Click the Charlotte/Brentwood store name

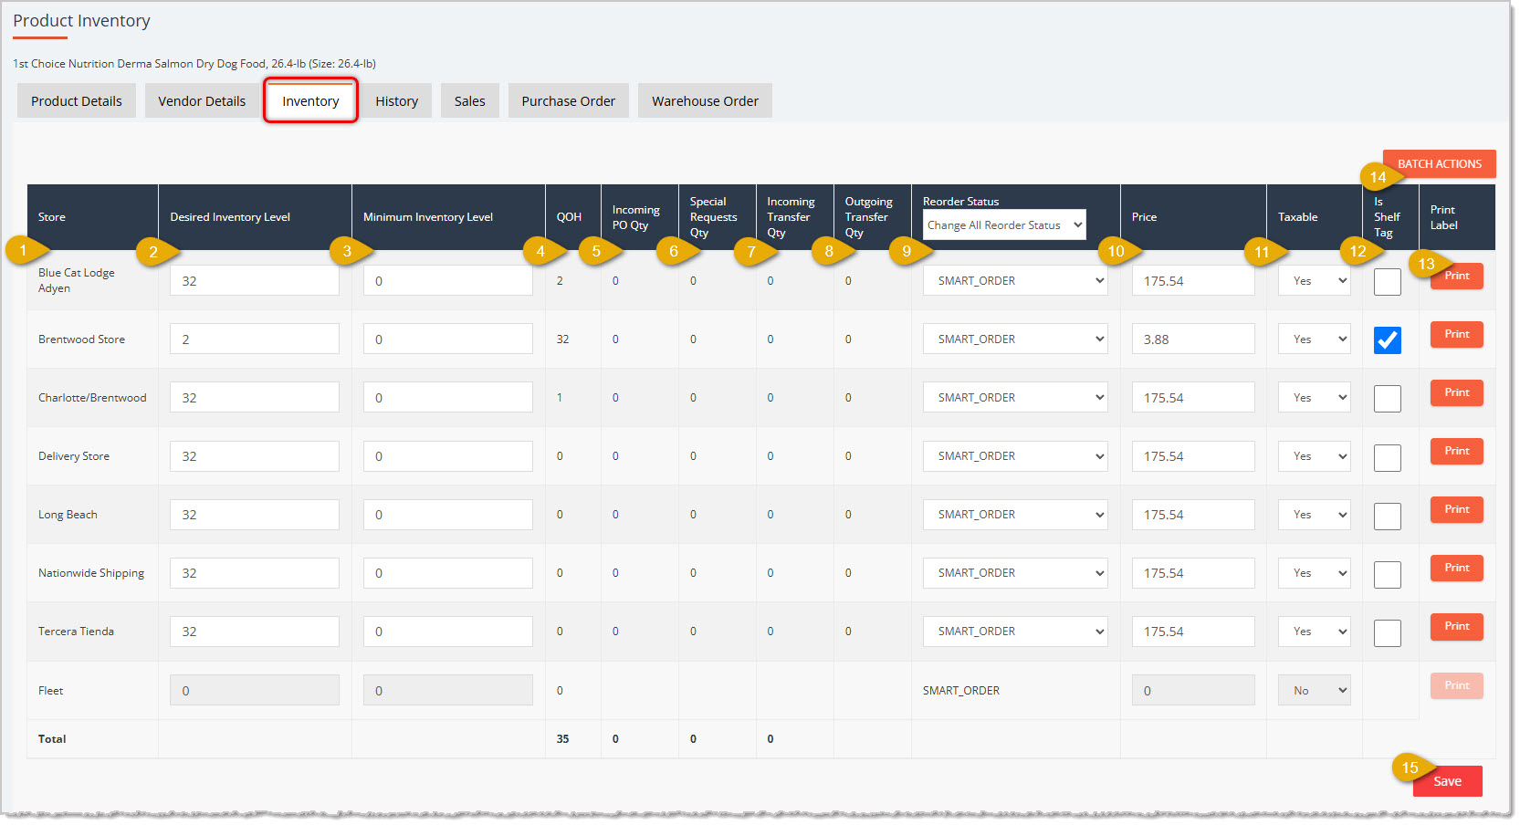[92, 398]
